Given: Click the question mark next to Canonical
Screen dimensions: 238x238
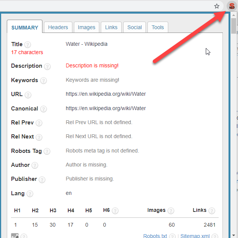Looking at the screenshot, I should [44, 109].
